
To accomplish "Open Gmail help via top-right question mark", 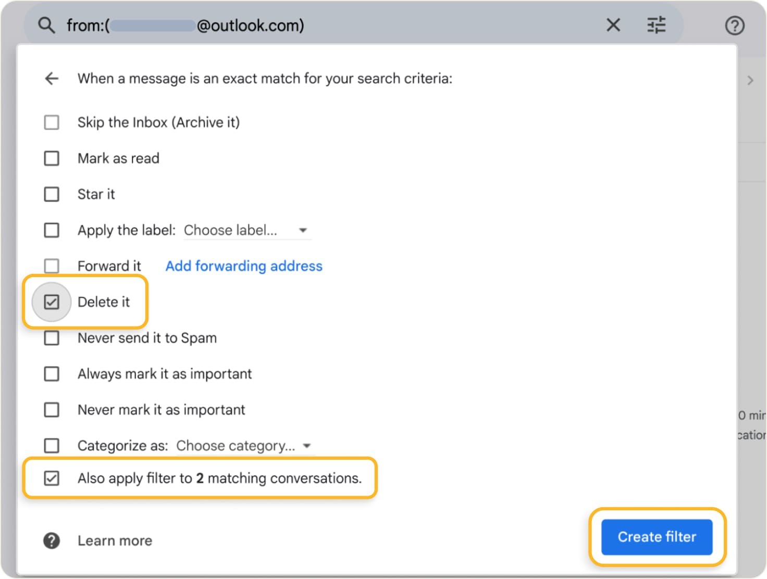I will tap(734, 25).
